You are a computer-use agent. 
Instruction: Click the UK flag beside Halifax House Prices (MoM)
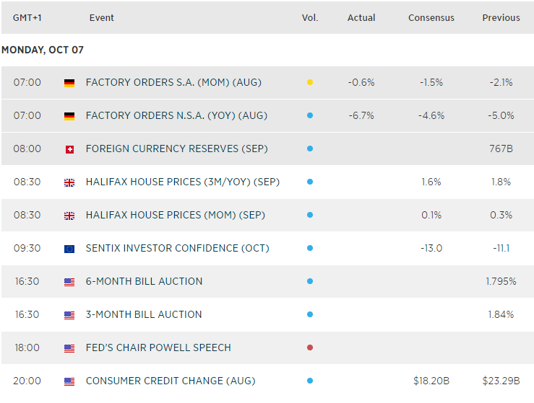pos(69,216)
